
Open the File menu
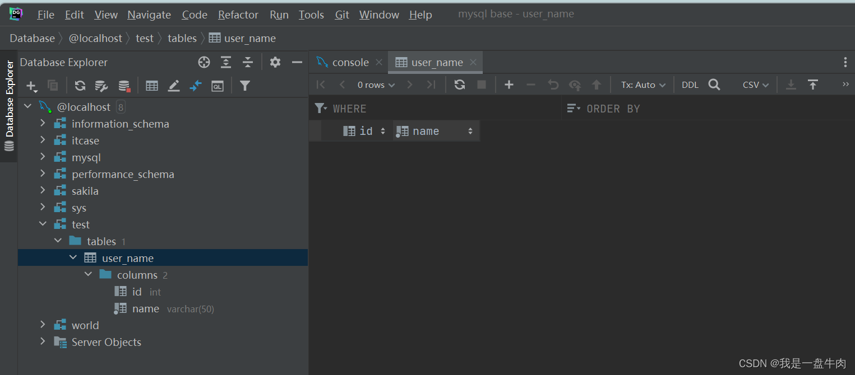45,15
